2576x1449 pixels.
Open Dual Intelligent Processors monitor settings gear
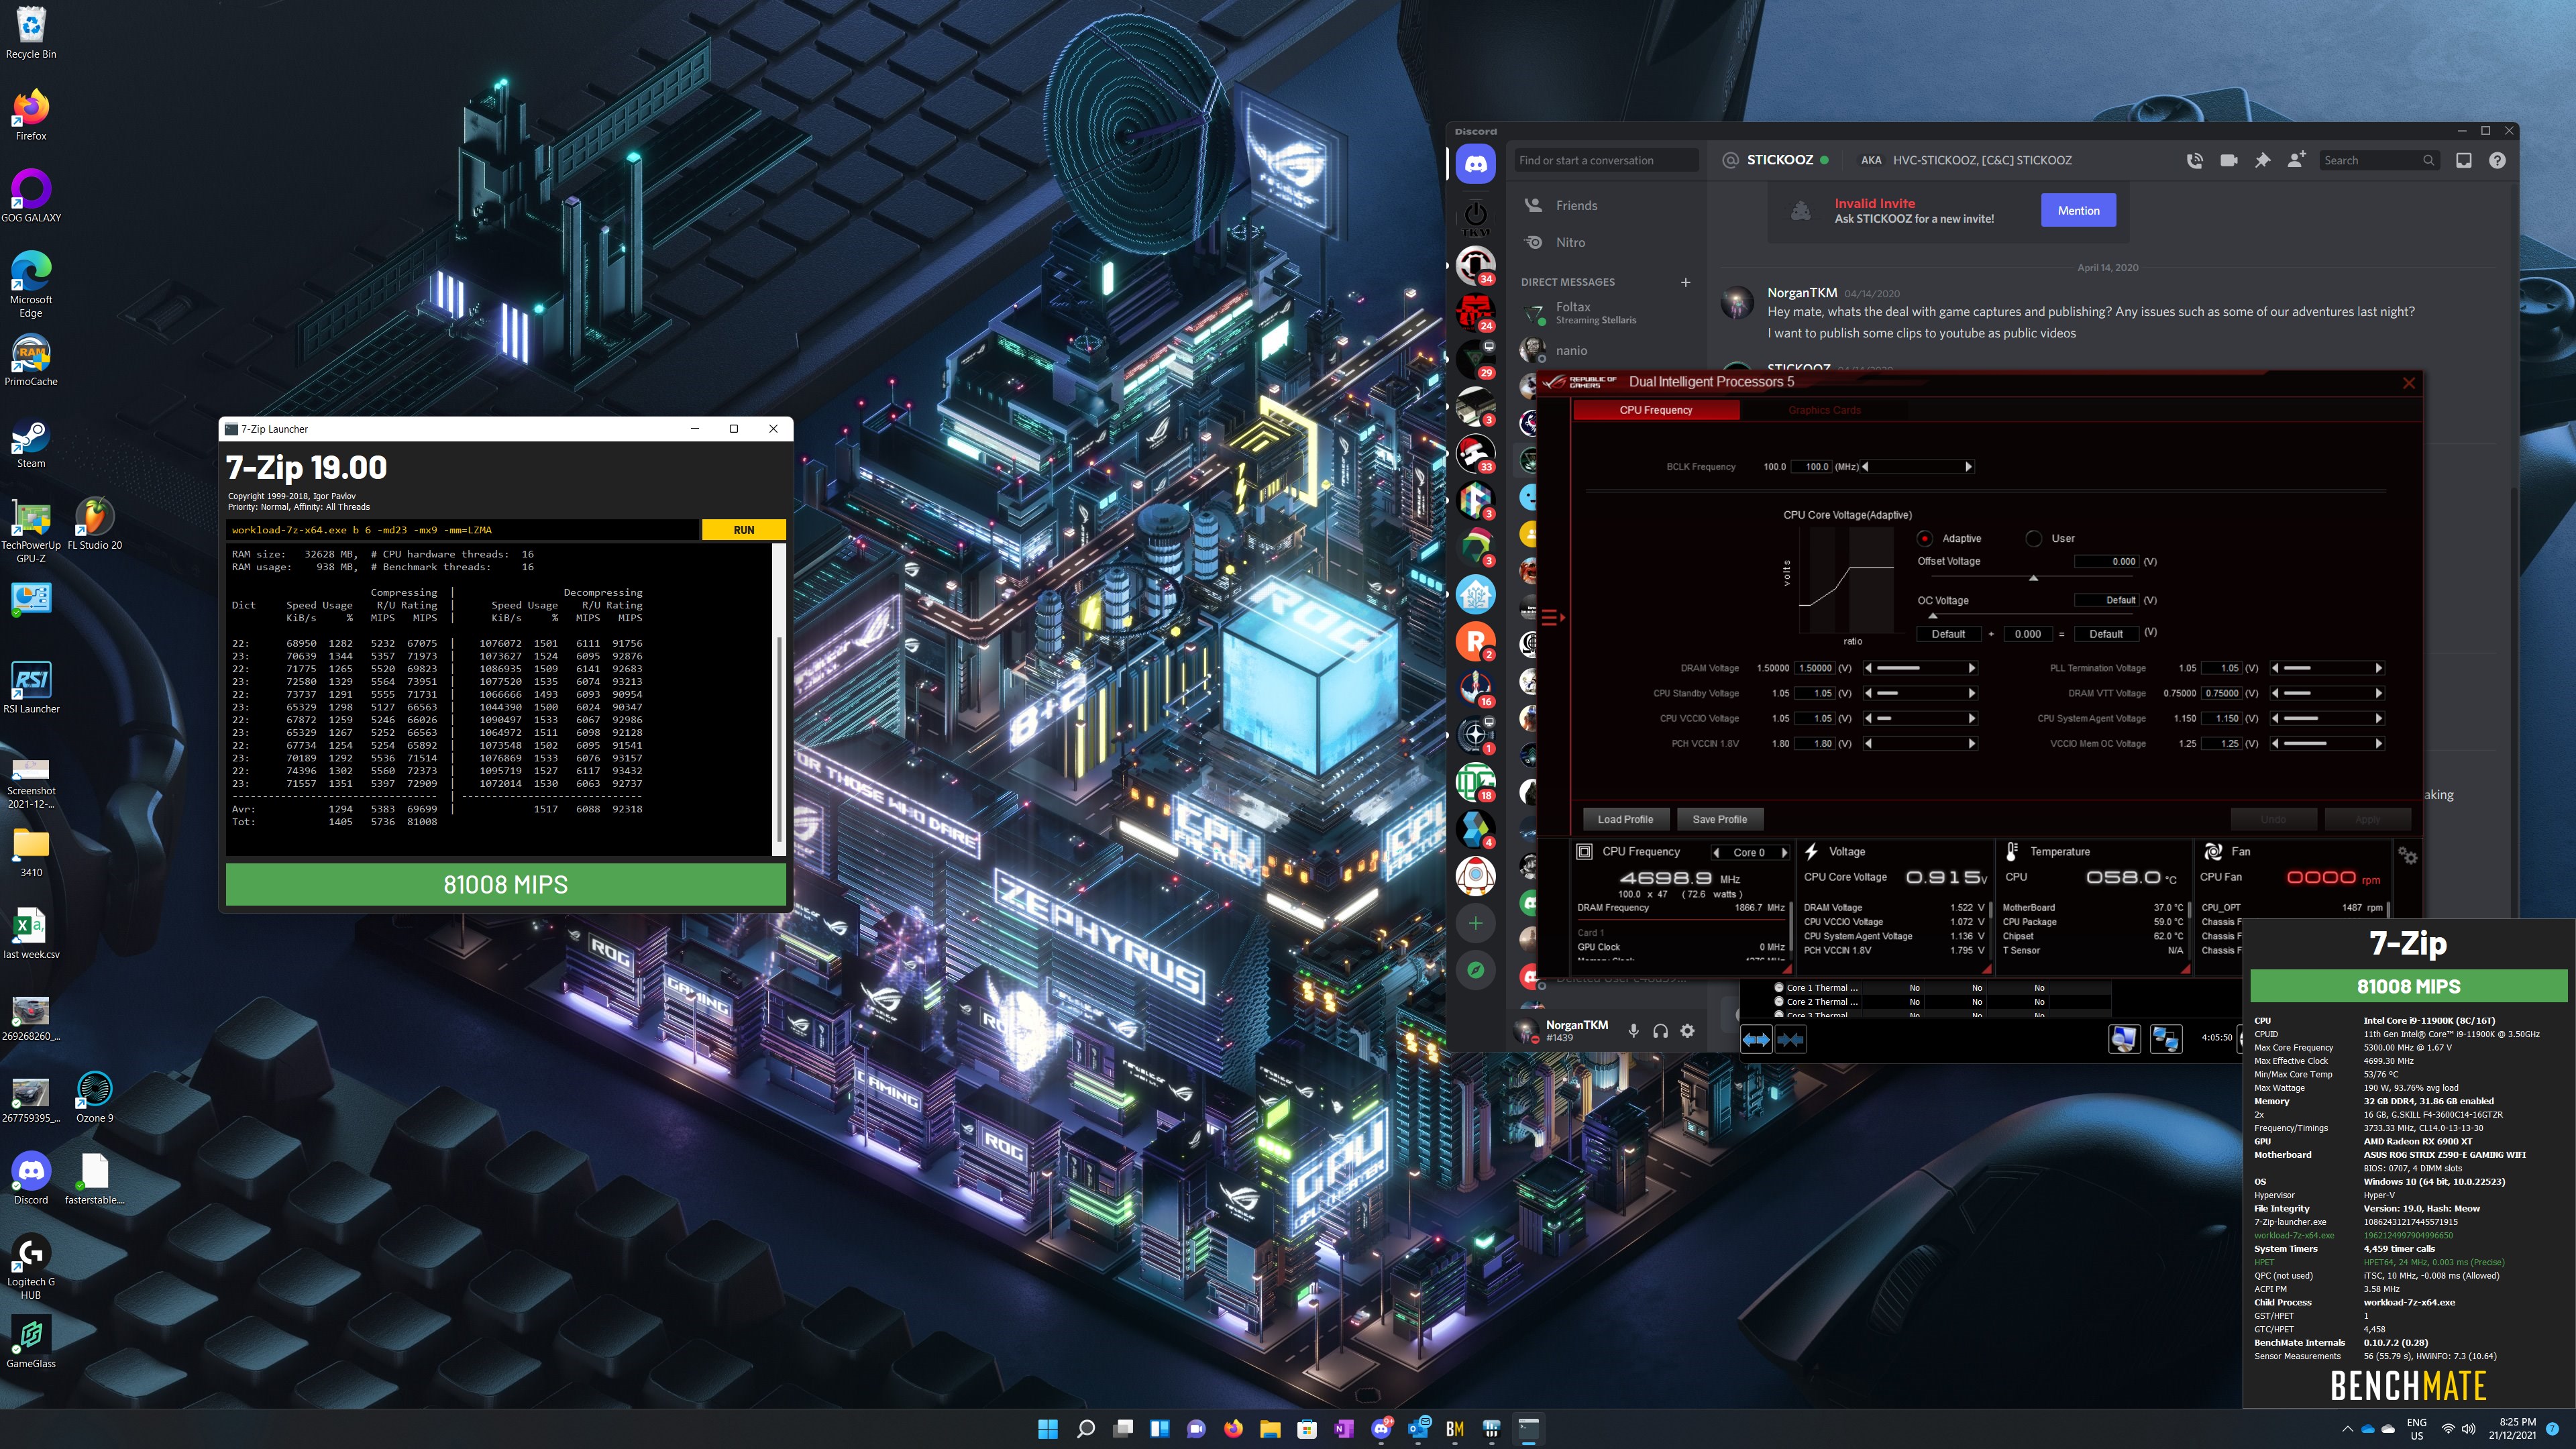tap(2408, 856)
